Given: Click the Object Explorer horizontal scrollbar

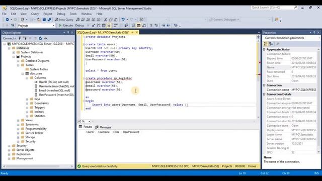Looking at the screenshot, I should [38, 166].
